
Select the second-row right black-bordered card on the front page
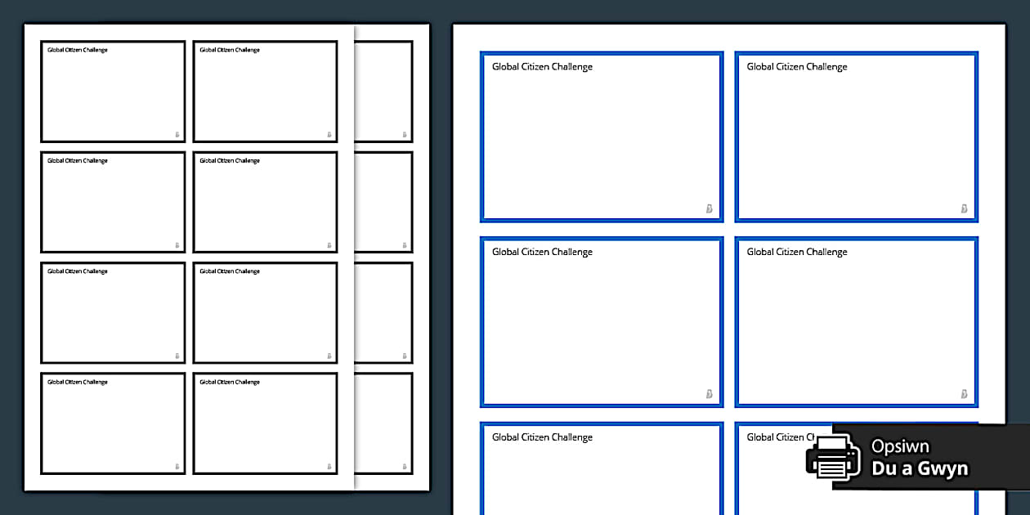point(265,202)
